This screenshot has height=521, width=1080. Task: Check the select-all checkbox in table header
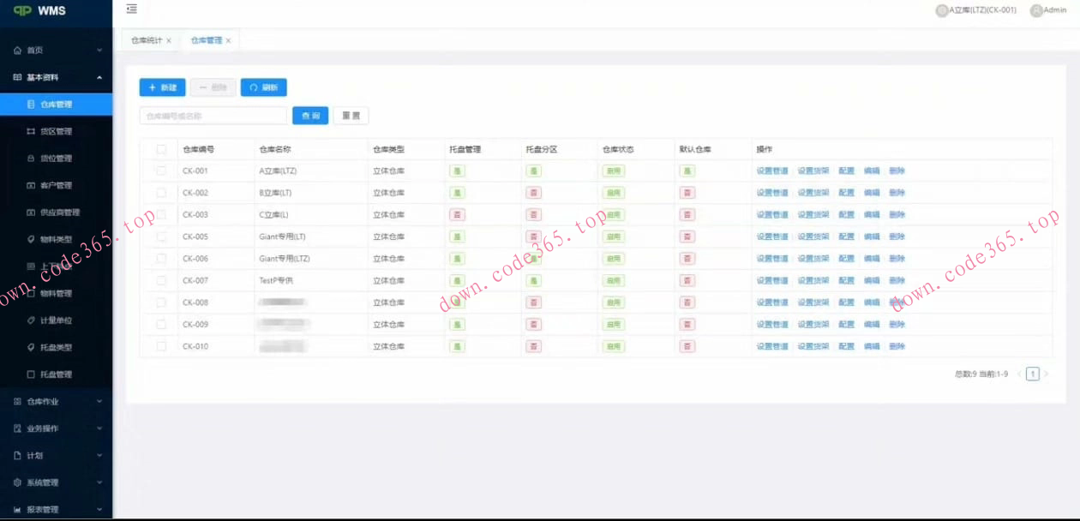(x=161, y=149)
